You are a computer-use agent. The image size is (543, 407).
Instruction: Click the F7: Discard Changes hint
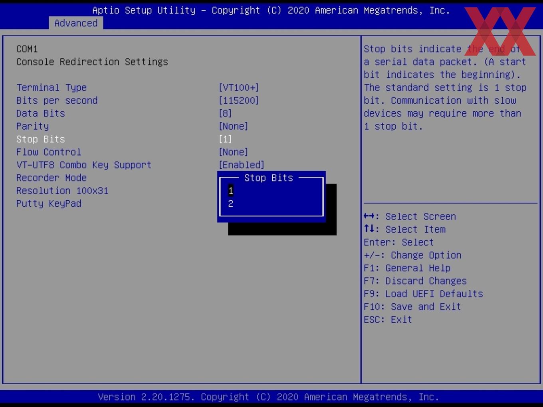[415, 281]
